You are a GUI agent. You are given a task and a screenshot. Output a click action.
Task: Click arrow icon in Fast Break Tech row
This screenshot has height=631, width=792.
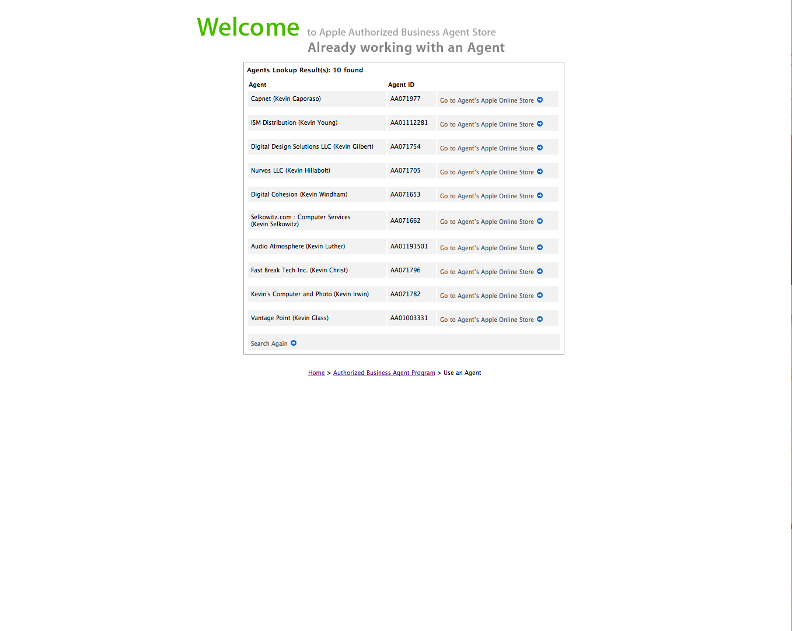click(x=540, y=271)
